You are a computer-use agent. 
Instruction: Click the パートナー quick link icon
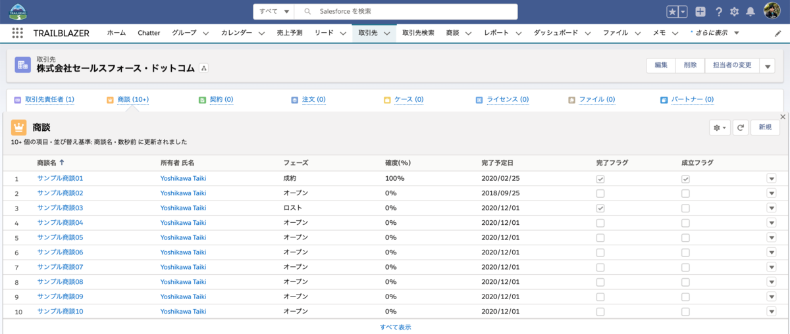tap(665, 100)
